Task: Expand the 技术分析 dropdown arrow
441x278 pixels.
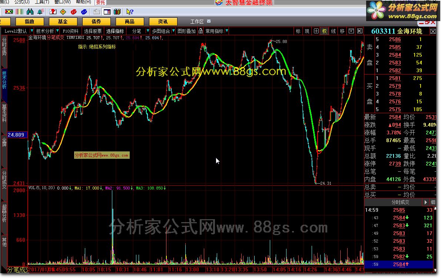Action: tap(57, 31)
